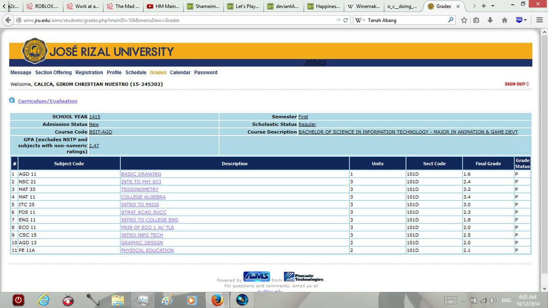
Task: Click the José Rizal University seal logo
Action: coord(34,51)
